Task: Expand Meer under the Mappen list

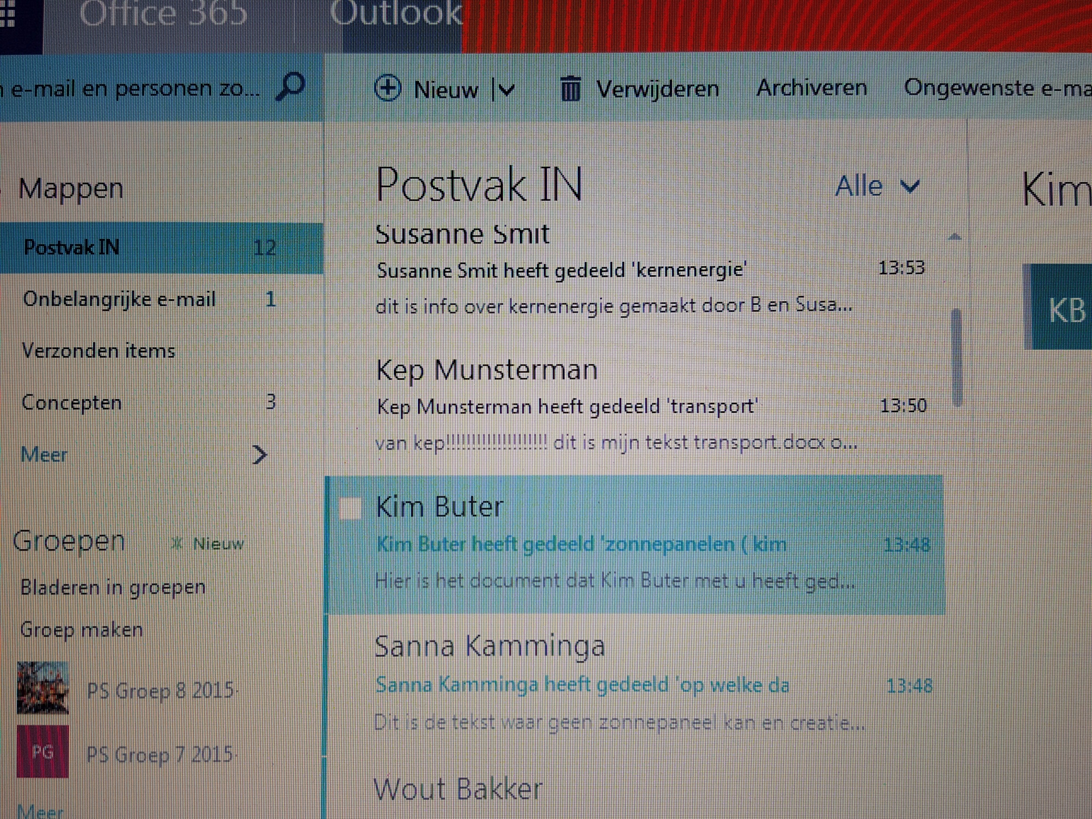Action: coord(44,454)
